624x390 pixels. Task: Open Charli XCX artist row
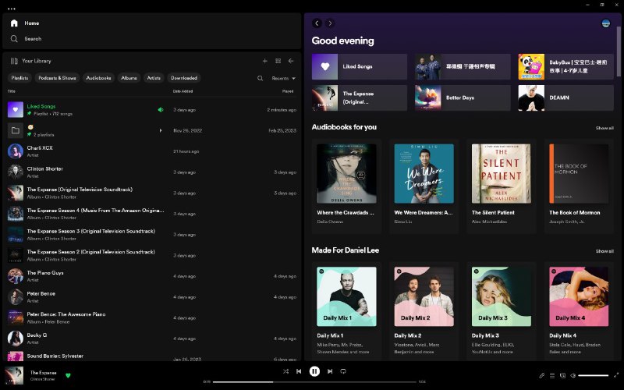[151, 151]
